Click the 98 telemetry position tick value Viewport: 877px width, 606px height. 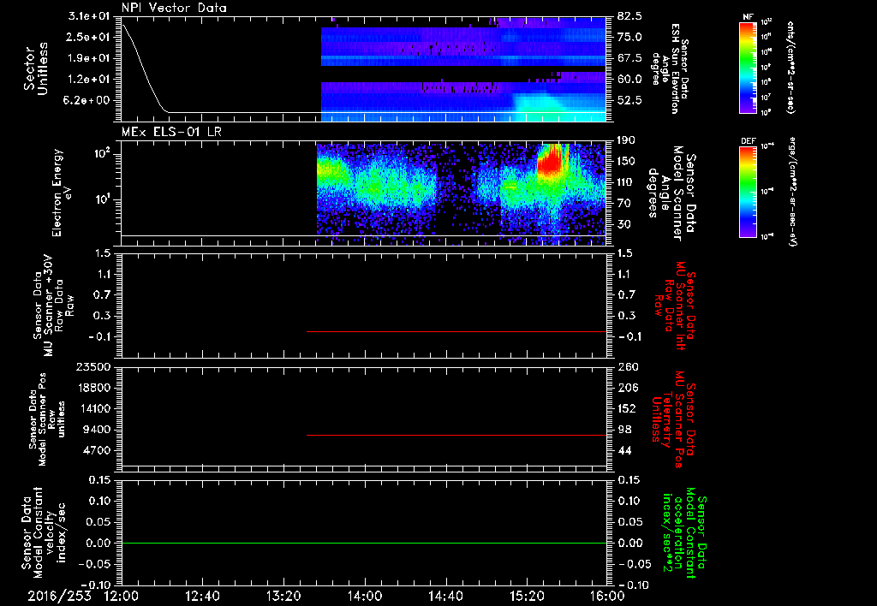pos(624,430)
